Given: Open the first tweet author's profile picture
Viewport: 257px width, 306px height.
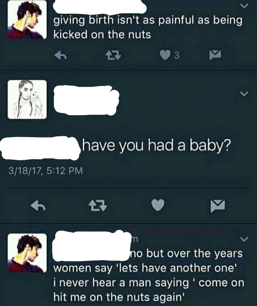Looking at the screenshot, I should (27, 21).
